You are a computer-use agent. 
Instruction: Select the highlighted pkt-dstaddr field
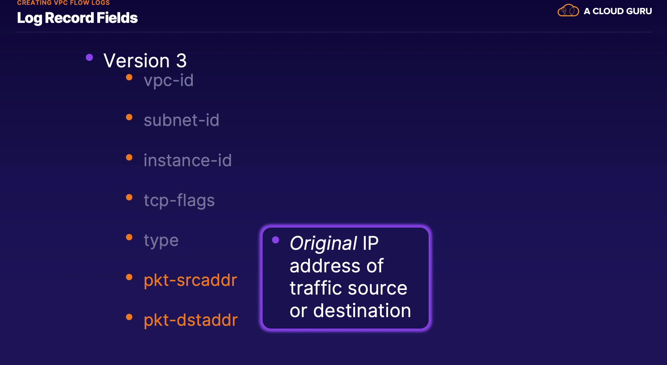coord(191,320)
